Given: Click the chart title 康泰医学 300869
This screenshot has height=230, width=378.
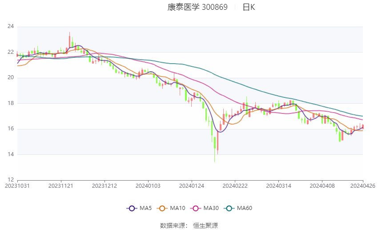Looking at the screenshot, I should (197, 7).
